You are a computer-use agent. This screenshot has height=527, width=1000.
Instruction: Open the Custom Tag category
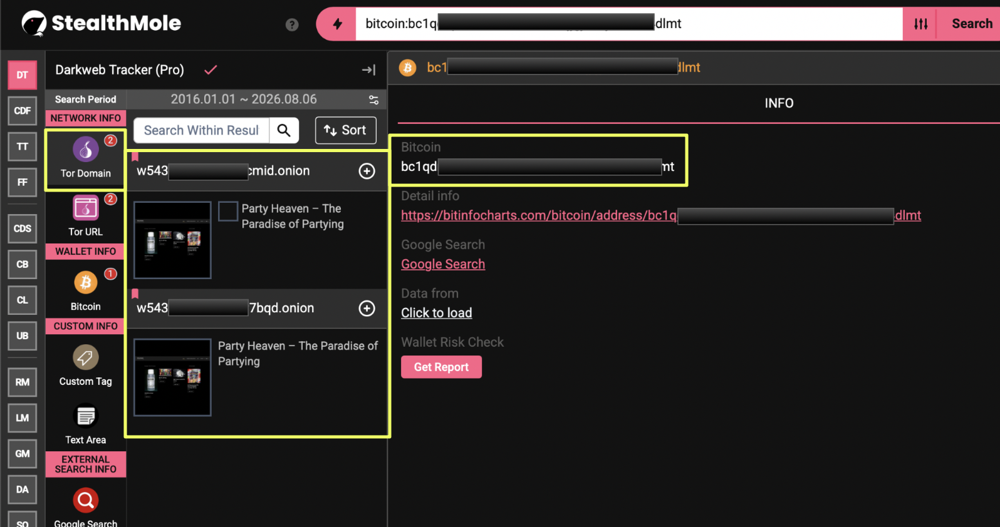tap(86, 366)
